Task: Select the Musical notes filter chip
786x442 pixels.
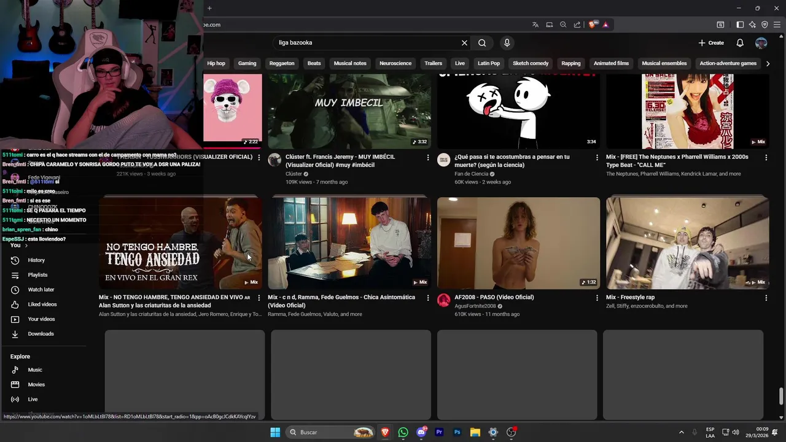Action: coord(350,63)
